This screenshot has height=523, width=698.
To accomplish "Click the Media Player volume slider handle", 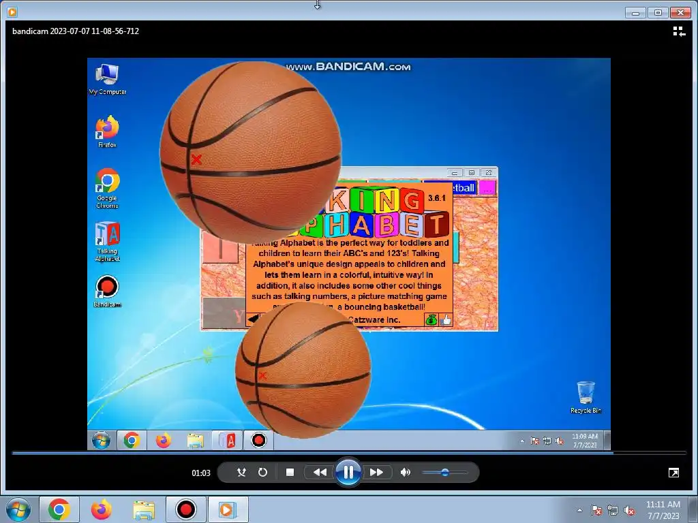I will click(x=444, y=473).
